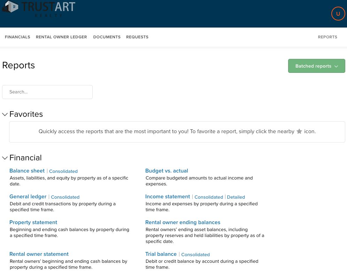Open the Rental owner statement report
Image resolution: width=347 pixels, height=275 pixels.
[x=39, y=254]
